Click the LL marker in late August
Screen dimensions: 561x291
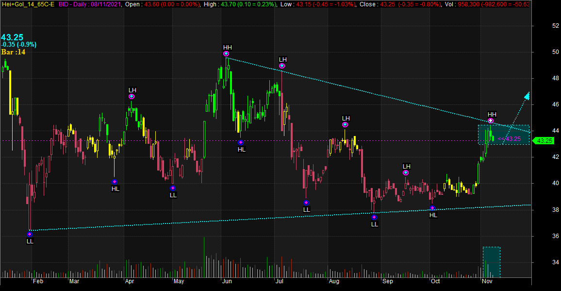374,217
